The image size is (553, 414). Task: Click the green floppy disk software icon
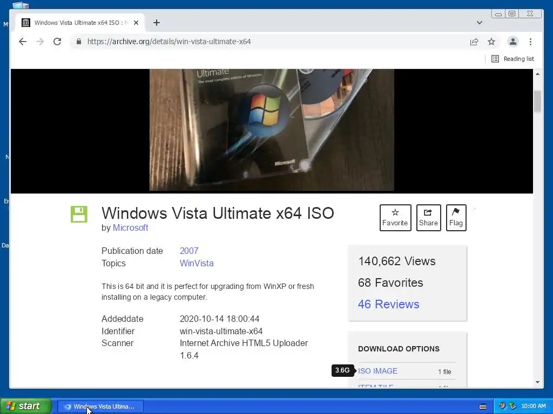[x=79, y=214]
